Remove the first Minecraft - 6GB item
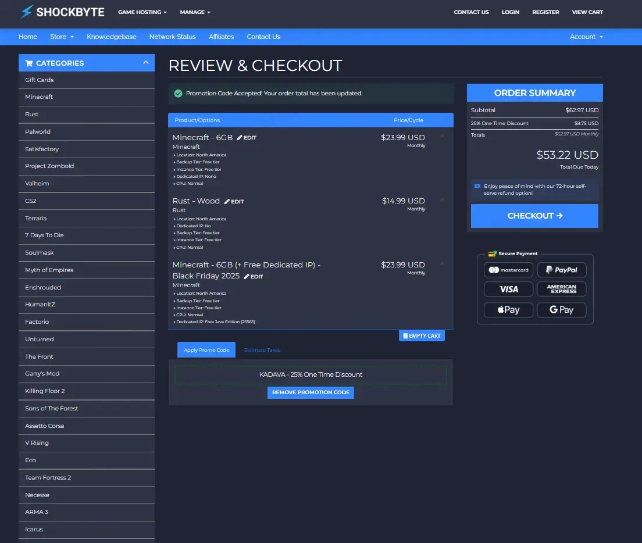This screenshot has height=543, width=642. coord(442,136)
